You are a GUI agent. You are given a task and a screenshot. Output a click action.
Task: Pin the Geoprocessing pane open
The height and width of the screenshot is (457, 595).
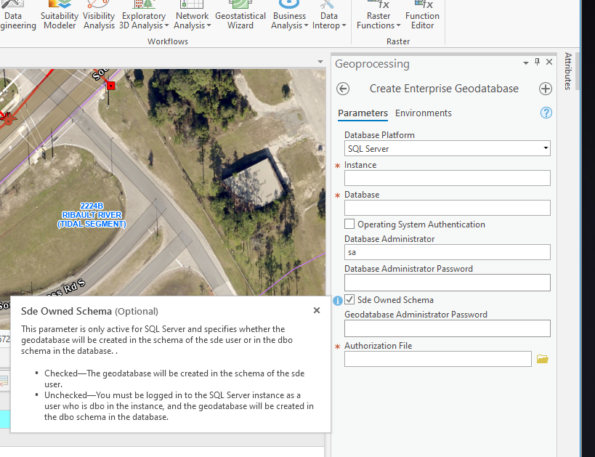tap(537, 62)
